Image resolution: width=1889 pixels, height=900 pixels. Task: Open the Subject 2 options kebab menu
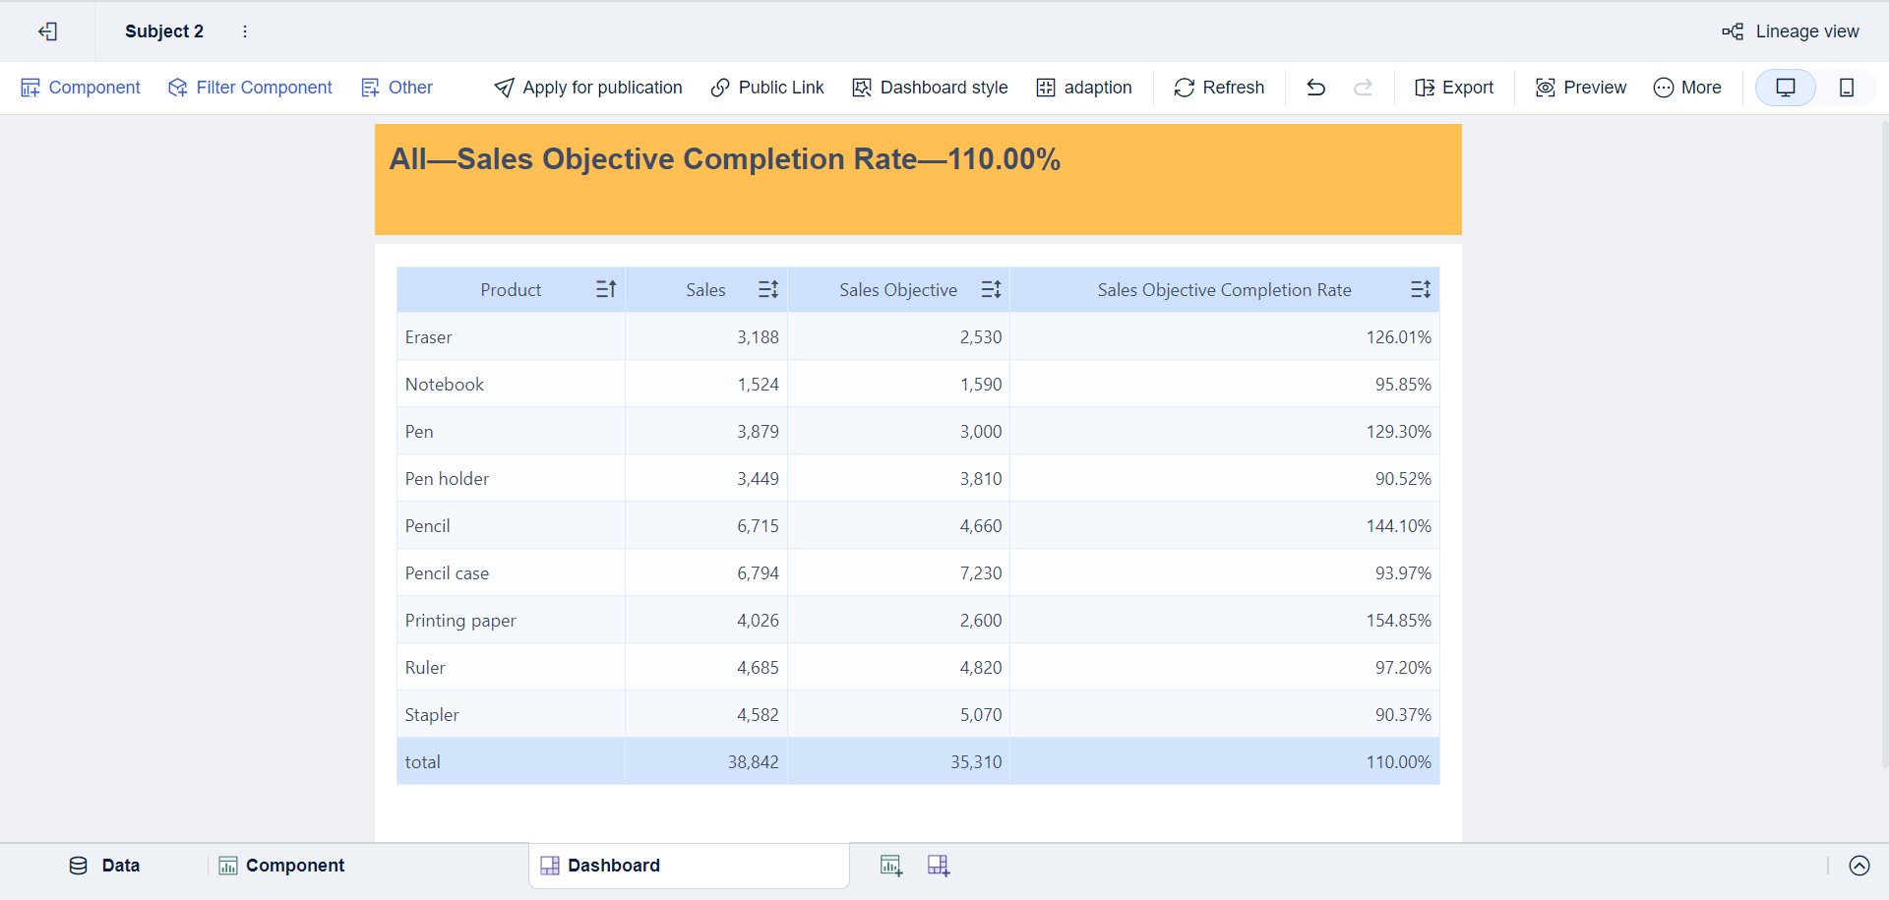(x=245, y=31)
